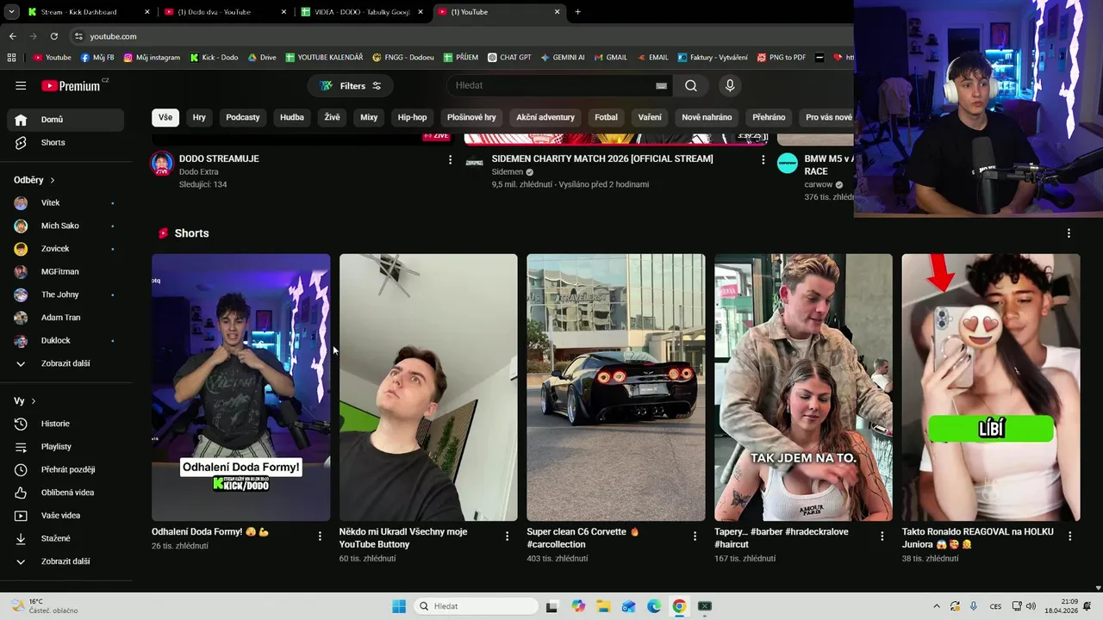Open the carwow channel avatar
This screenshot has width=1103, height=620.
click(x=788, y=164)
